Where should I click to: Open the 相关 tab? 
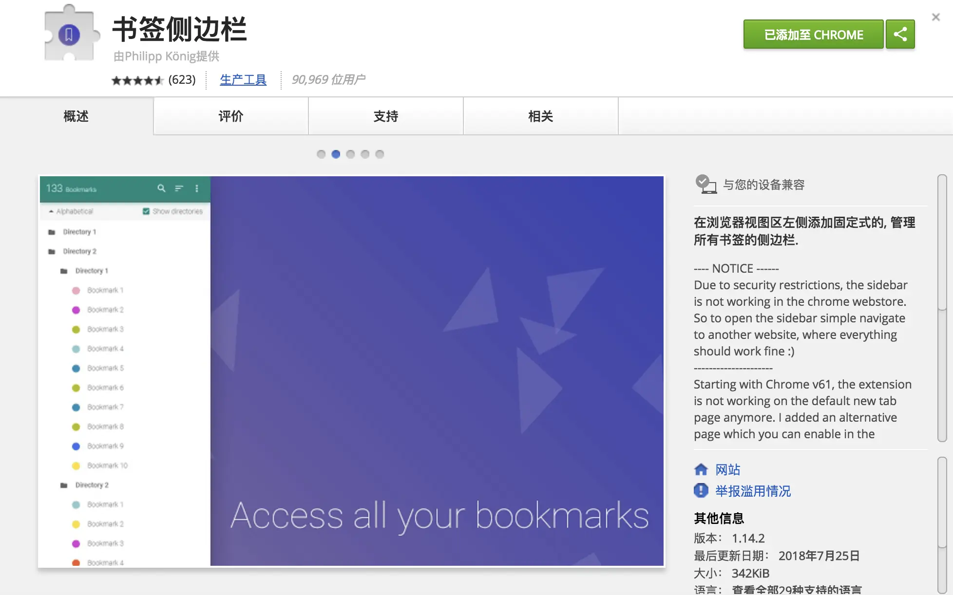coord(540,116)
